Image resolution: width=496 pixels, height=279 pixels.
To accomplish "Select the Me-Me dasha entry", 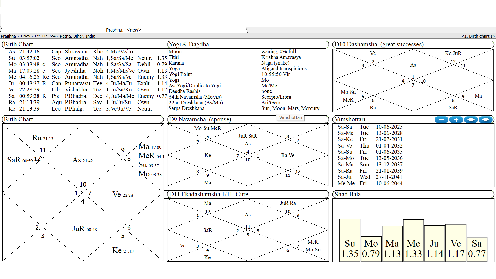I will click(x=346, y=183).
